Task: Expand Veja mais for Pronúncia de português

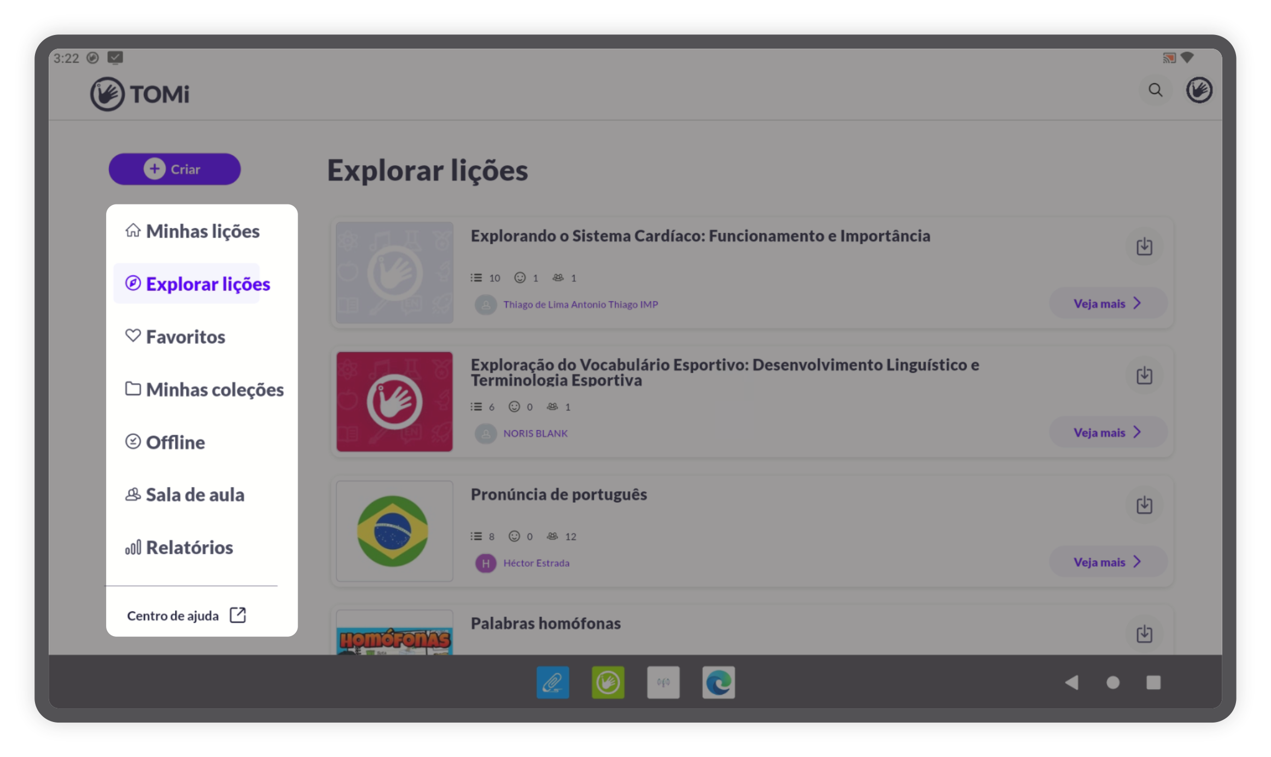Action: tap(1107, 562)
